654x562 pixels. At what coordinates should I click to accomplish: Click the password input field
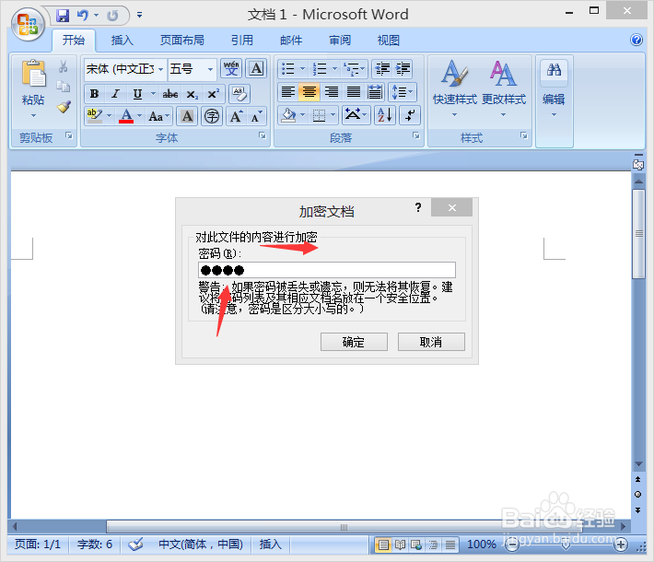click(x=327, y=270)
